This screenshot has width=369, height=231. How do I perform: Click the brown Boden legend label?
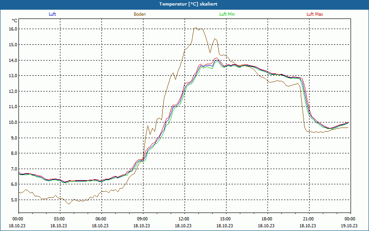(140, 14)
